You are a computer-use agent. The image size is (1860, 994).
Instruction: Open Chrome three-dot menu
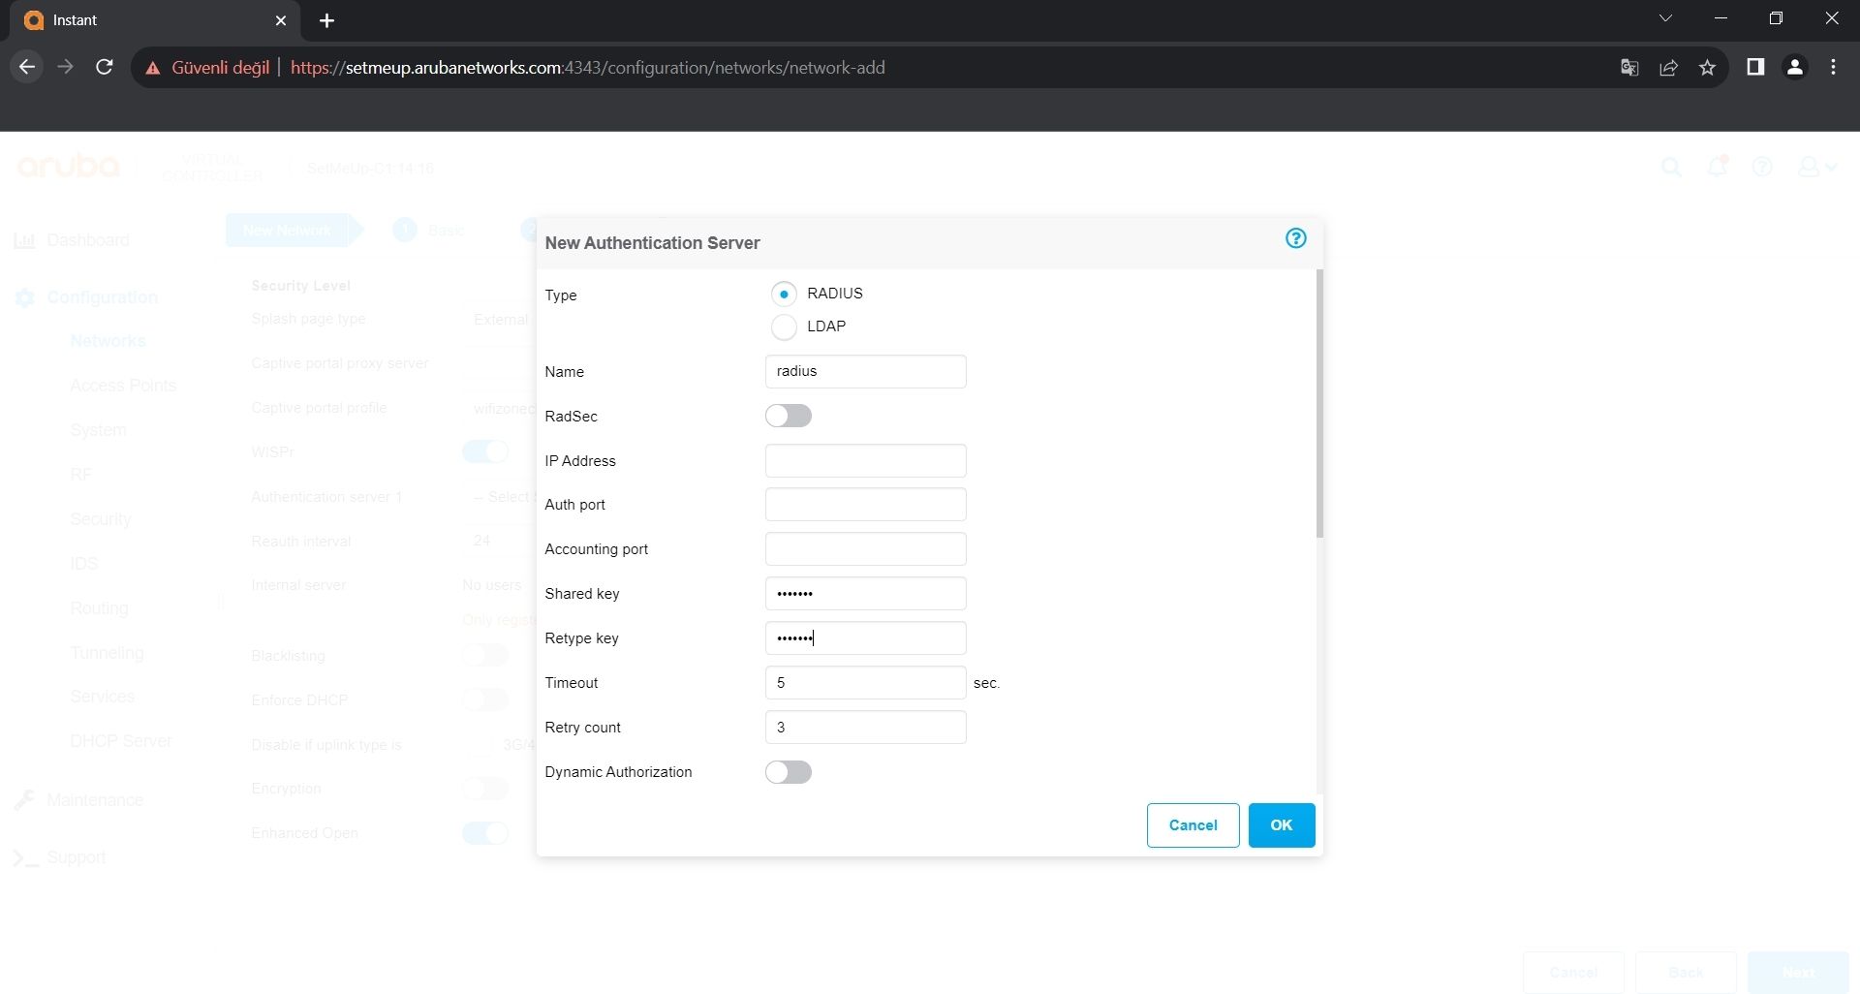[x=1833, y=68]
